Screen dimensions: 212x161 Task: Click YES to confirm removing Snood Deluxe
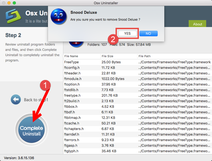(127, 33)
